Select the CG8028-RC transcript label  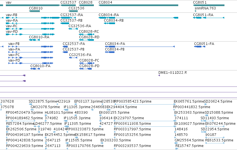pos(89,32)
